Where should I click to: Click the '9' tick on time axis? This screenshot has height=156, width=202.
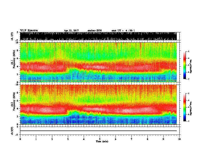click(x=163, y=139)
